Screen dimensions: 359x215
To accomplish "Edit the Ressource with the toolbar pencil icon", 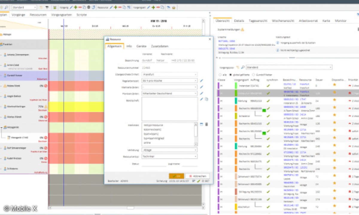I will (111, 7).
